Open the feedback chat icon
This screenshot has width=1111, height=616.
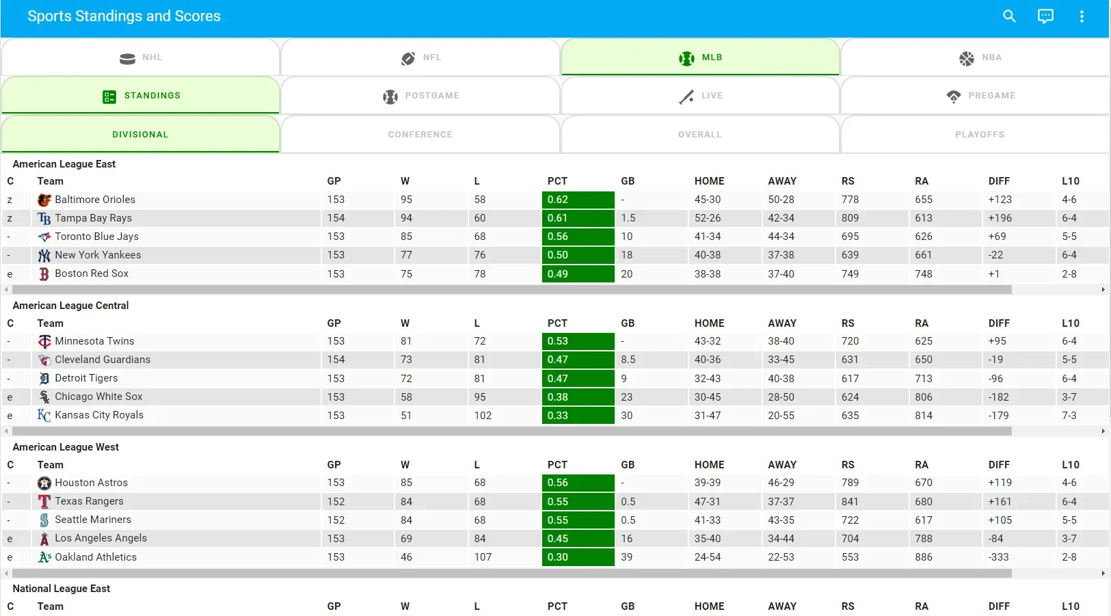click(1045, 16)
